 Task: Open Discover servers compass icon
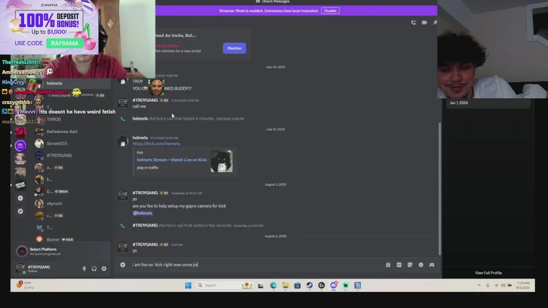click(x=20, y=211)
